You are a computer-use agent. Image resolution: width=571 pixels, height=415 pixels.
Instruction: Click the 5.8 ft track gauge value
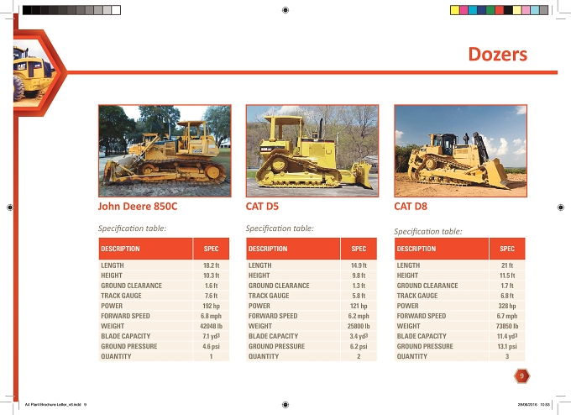coord(359,296)
